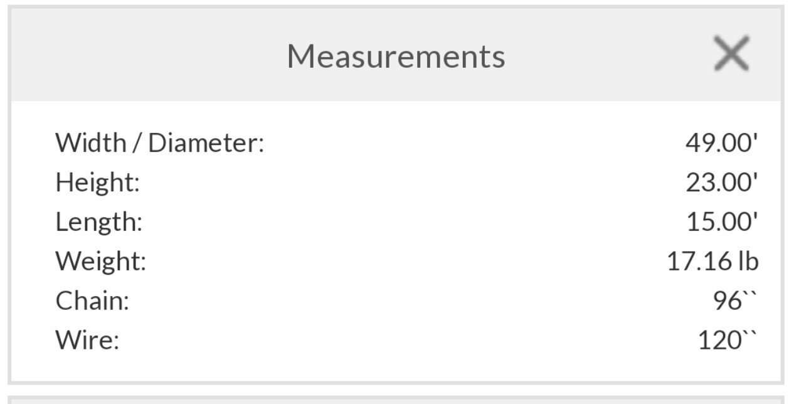This screenshot has height=404, width=794.
Task: Click the lb unit after the weight
Action: point(748,261)
